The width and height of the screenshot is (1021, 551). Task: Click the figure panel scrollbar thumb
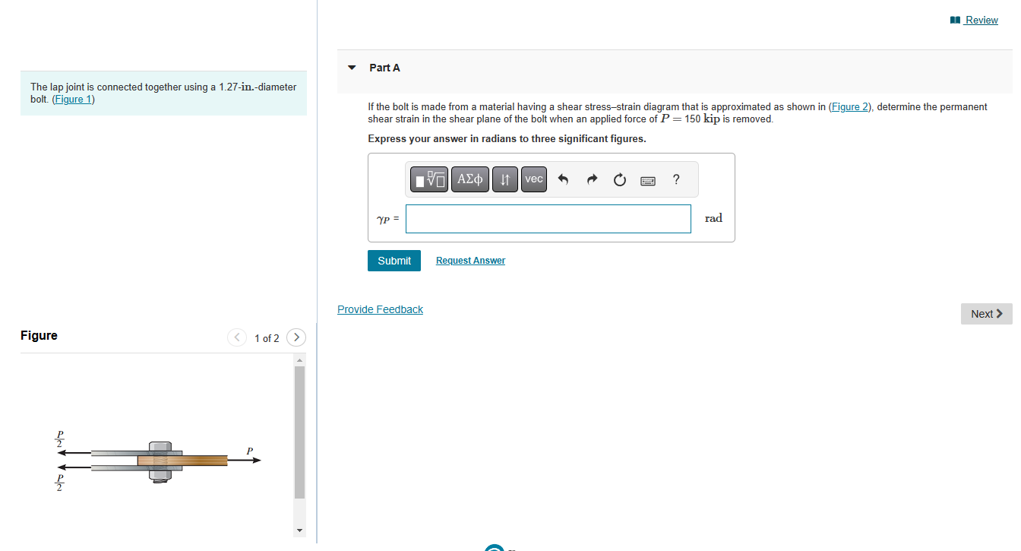point(299,432)
